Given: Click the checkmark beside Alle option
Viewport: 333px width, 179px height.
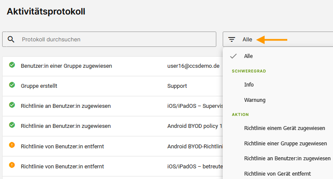Looking at the screenshot, I should click(233, 56).
